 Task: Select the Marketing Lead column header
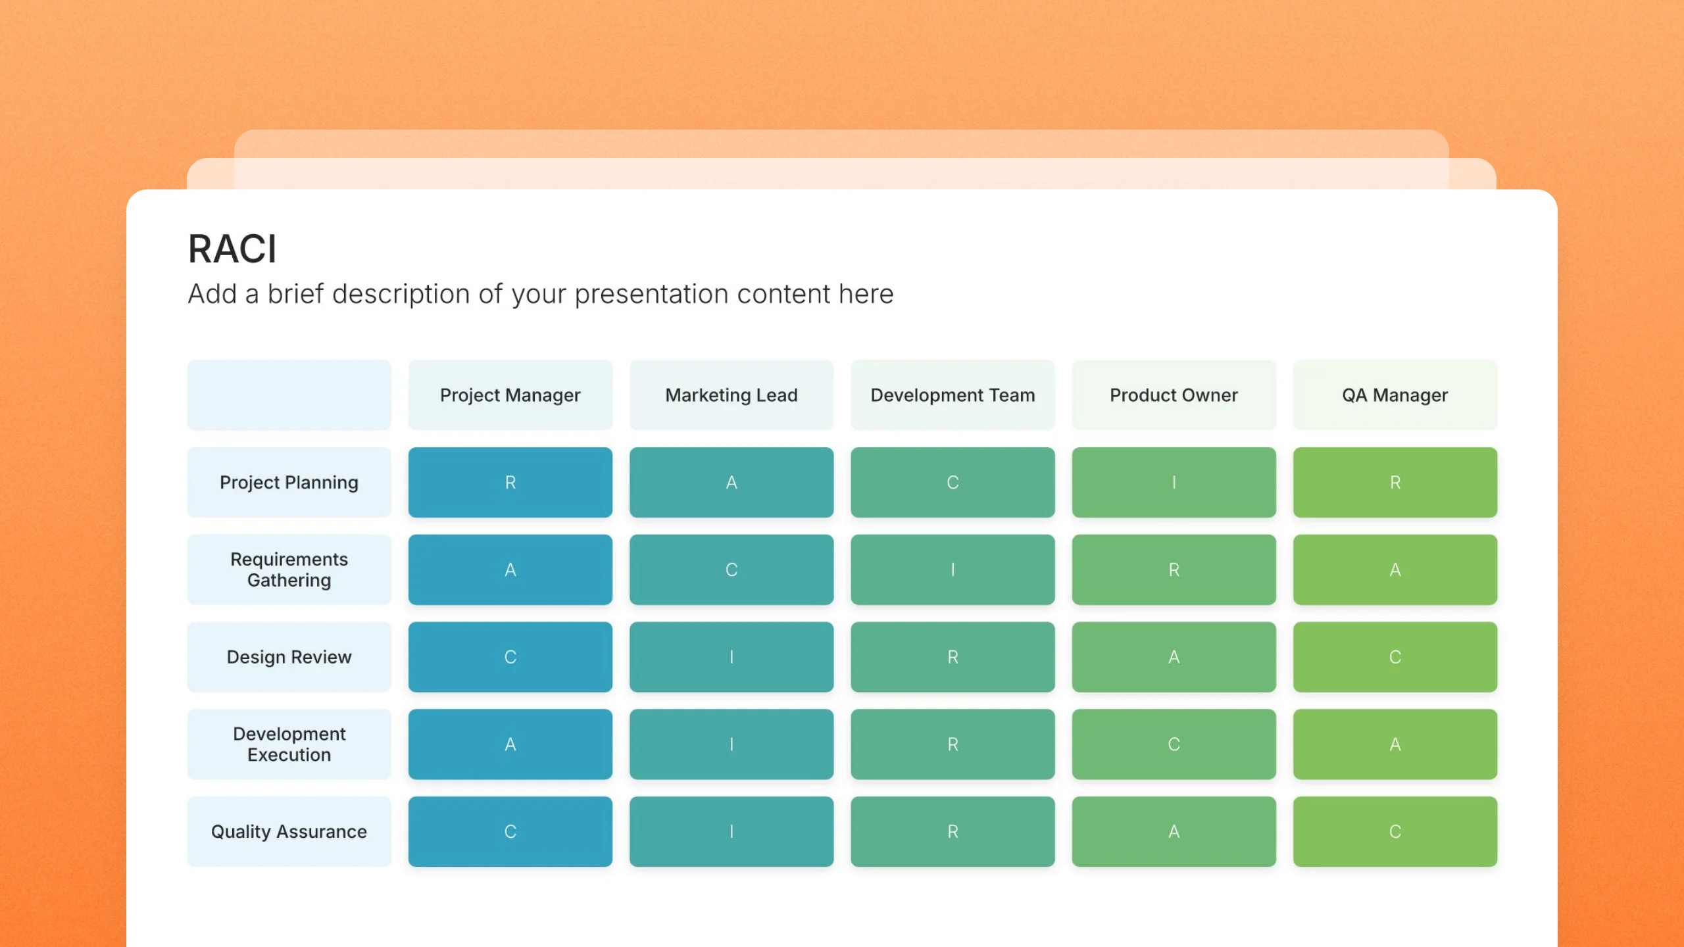[731, 395]
